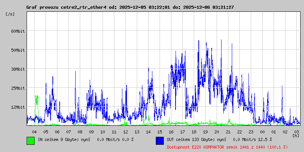Click the [h] hour unit label
304x152 pixels.
tap(296, 135)
